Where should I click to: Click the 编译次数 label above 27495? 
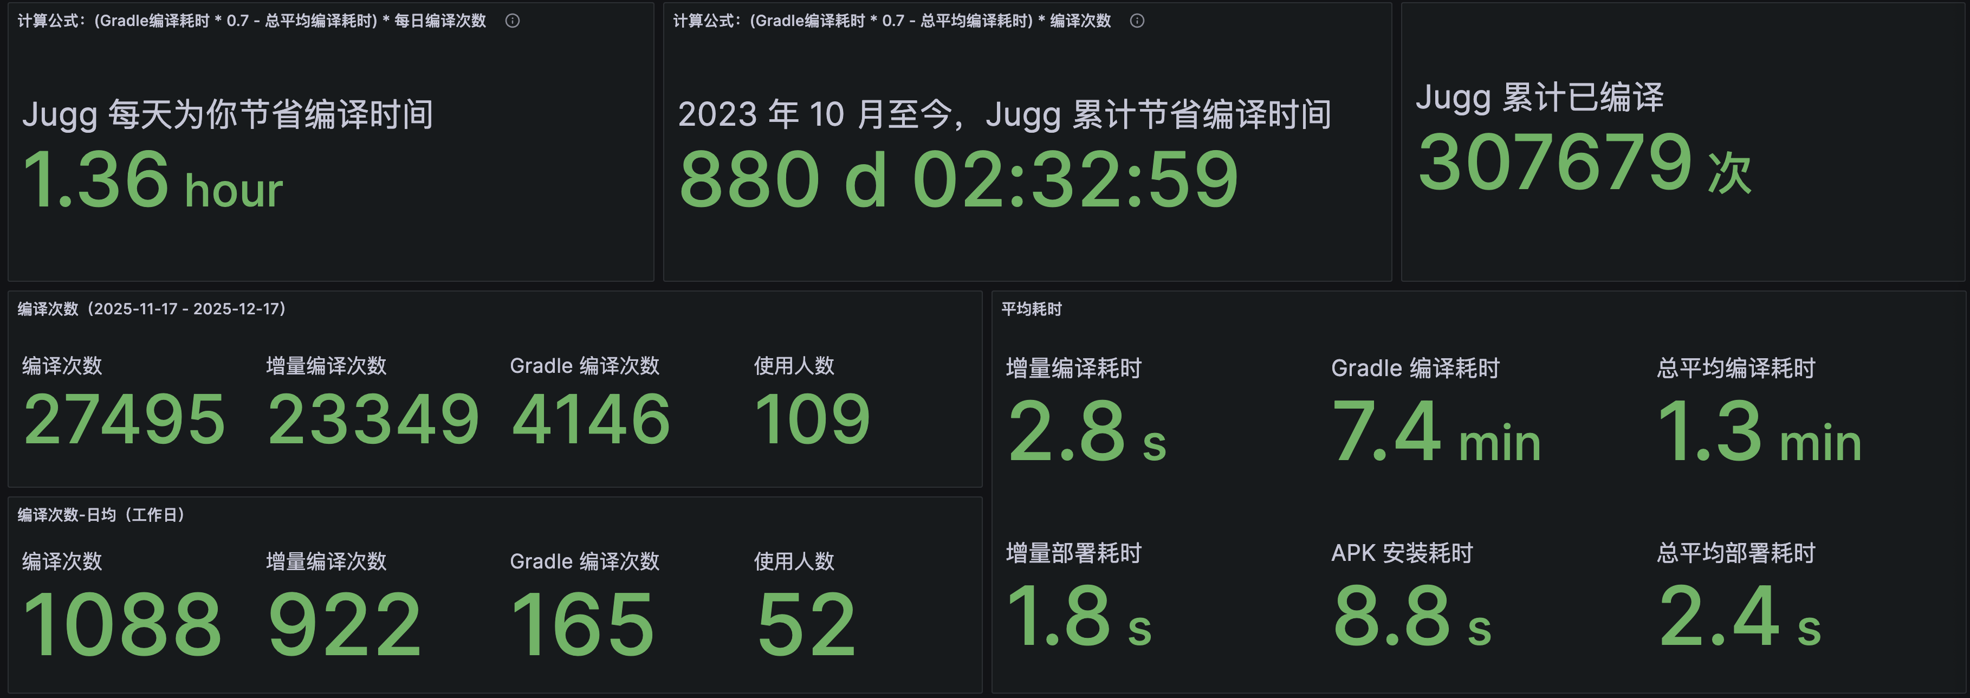pos(62,366)
